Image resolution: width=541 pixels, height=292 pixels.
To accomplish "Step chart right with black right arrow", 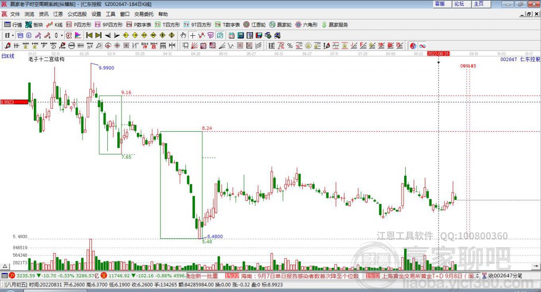I will pos(117,35).
